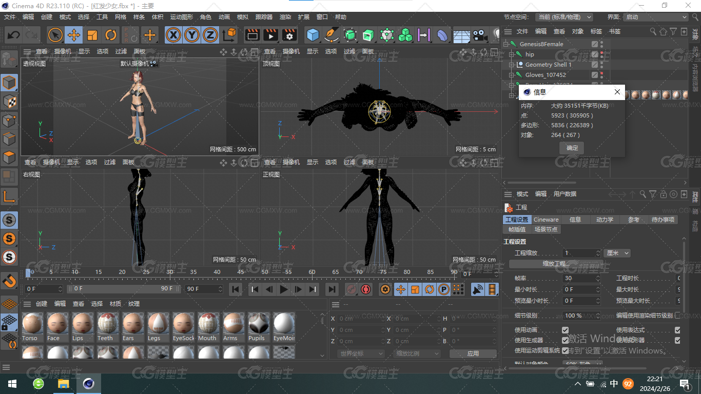
Task: Click the 缩放工程 button
Action: (x=556, y=264)
